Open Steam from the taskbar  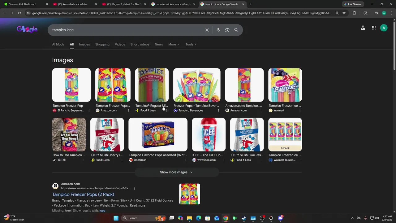click(244, 218)
